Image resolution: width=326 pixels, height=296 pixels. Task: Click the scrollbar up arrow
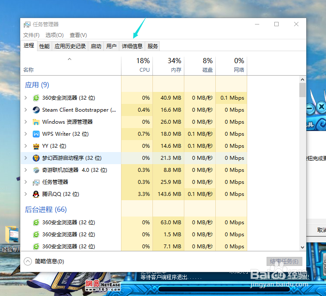pyautogui.click(x=302, y=79)
